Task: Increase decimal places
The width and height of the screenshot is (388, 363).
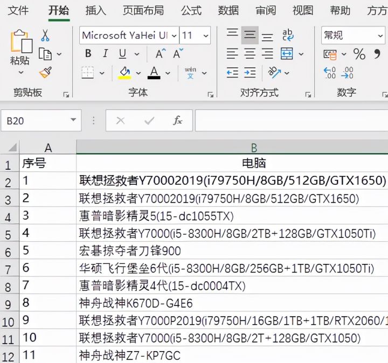Action: click(330, 73)
